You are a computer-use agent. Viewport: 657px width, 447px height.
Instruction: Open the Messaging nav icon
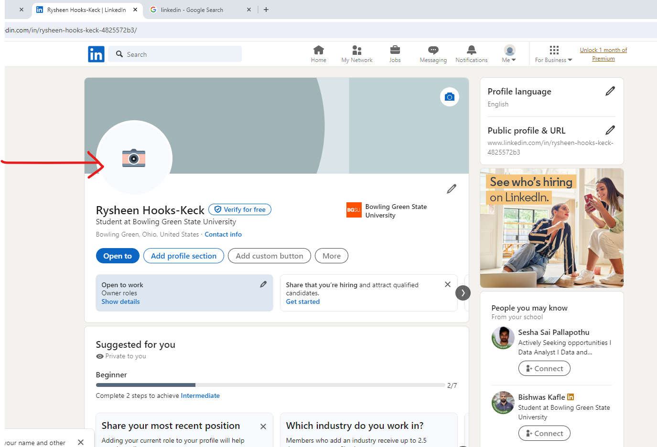[433, 54]
